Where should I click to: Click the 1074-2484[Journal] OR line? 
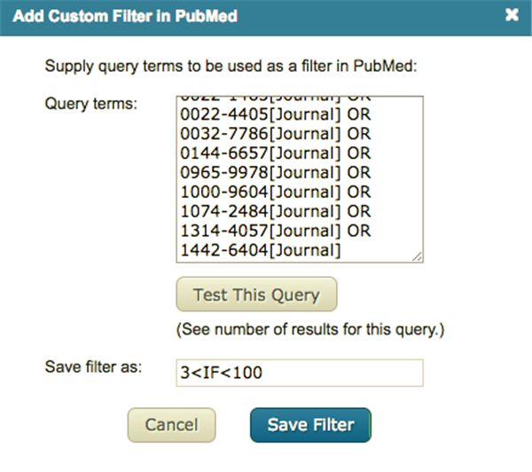point(274,212)
